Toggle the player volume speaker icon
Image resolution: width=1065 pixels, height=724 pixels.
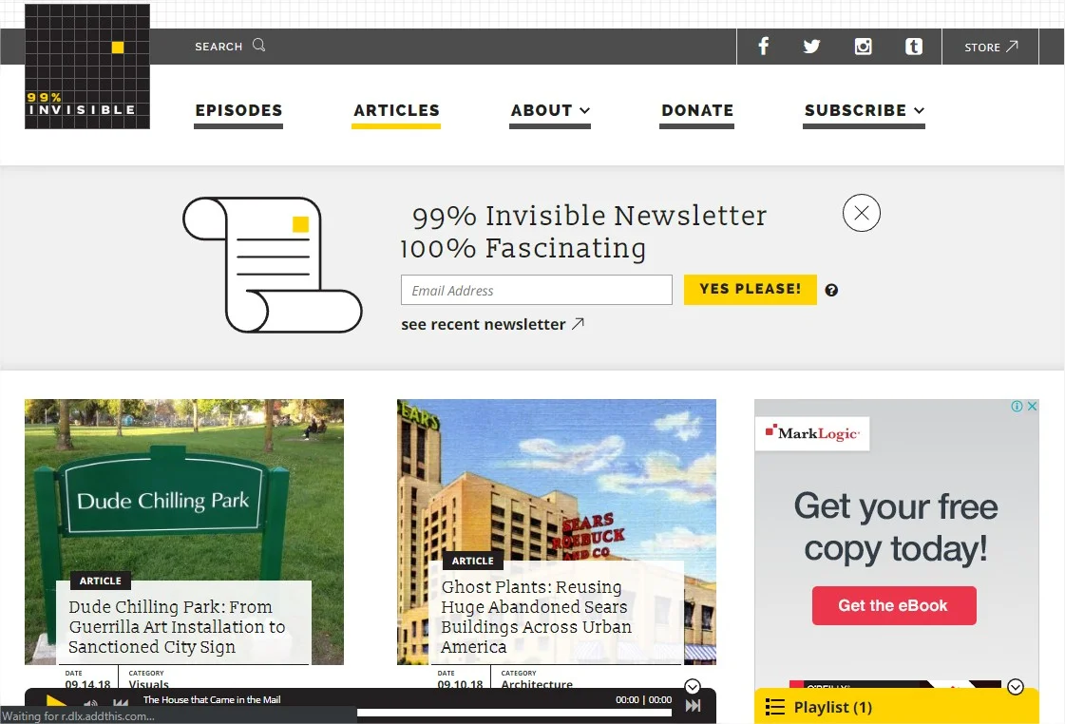(89, 704)
